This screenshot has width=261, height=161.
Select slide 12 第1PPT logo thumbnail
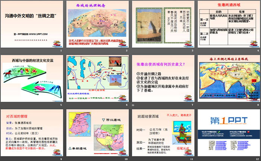pyautogui.click(x=229, y=133)
